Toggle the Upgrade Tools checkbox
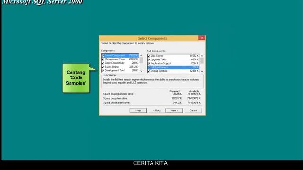The image size is (303, 170). point(149,60)
